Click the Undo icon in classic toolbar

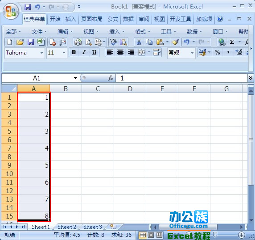[187, 42]
